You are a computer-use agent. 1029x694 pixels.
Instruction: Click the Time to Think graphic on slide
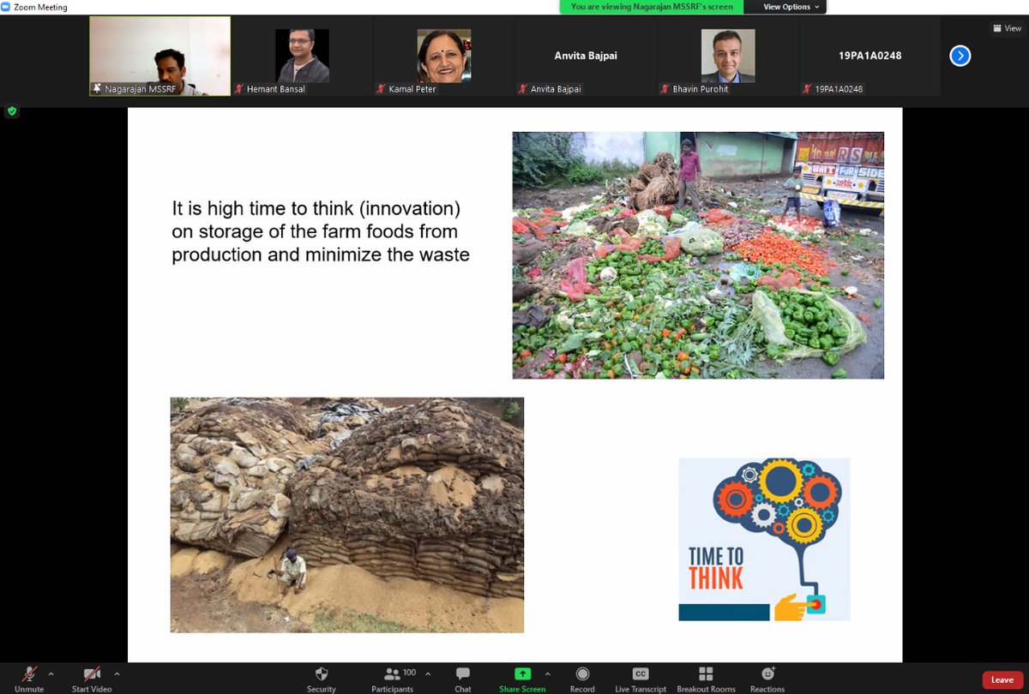coord(764,539)
